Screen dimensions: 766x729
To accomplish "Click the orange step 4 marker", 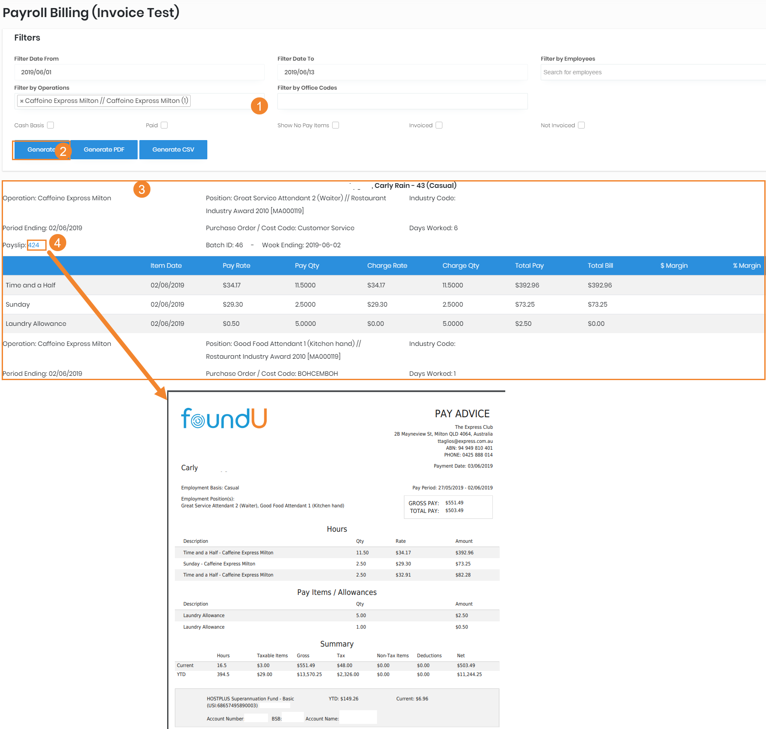I will tap(58, 243).
